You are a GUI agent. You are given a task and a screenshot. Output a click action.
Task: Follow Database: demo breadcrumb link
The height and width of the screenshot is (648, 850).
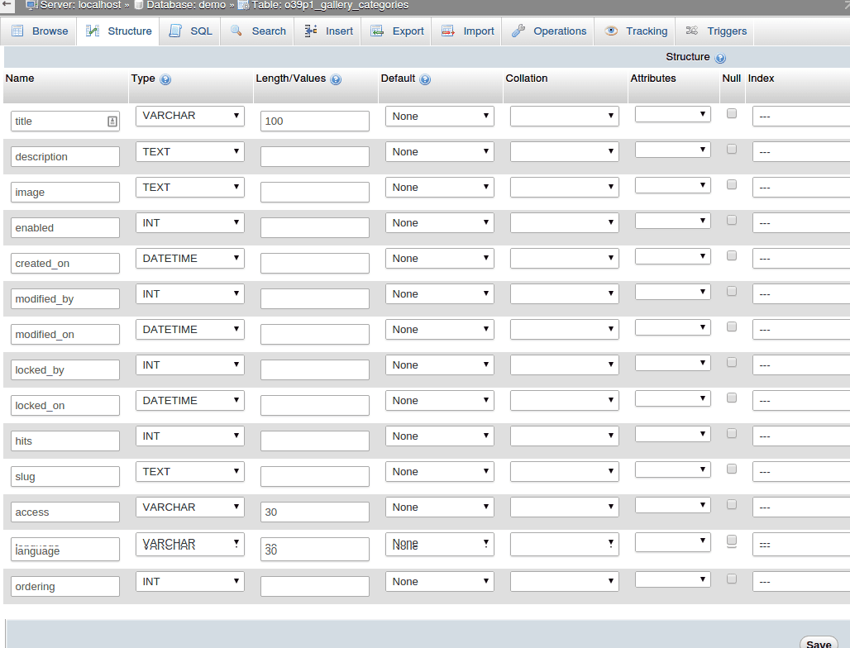coord(186,5)
